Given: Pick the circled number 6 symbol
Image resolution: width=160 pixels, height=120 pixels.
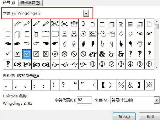Looking at the screenshot, I should (149, 64).
